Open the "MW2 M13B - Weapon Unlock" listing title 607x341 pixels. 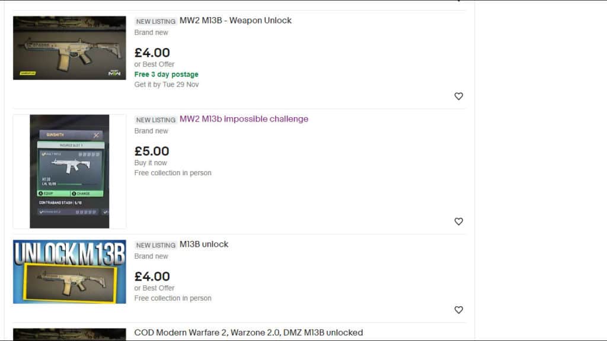click(235, 21)
